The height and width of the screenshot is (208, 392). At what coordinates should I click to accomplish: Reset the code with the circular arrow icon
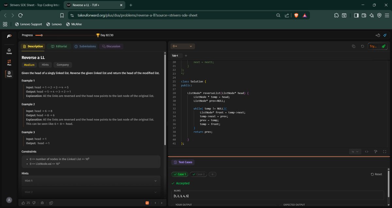(x=363, y=46)
